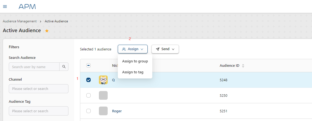Viewport: 312px width, 121px height.
Task: Toggle the favorite star beside Active Audience
Action: point(47,31)
